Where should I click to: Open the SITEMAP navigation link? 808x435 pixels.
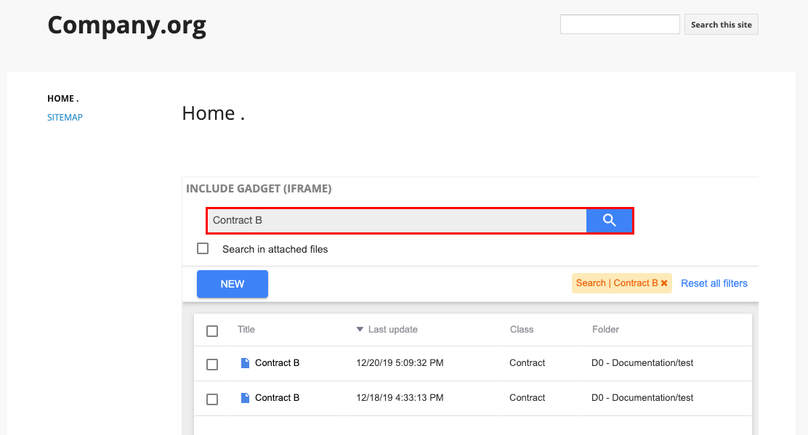(65, 118)
